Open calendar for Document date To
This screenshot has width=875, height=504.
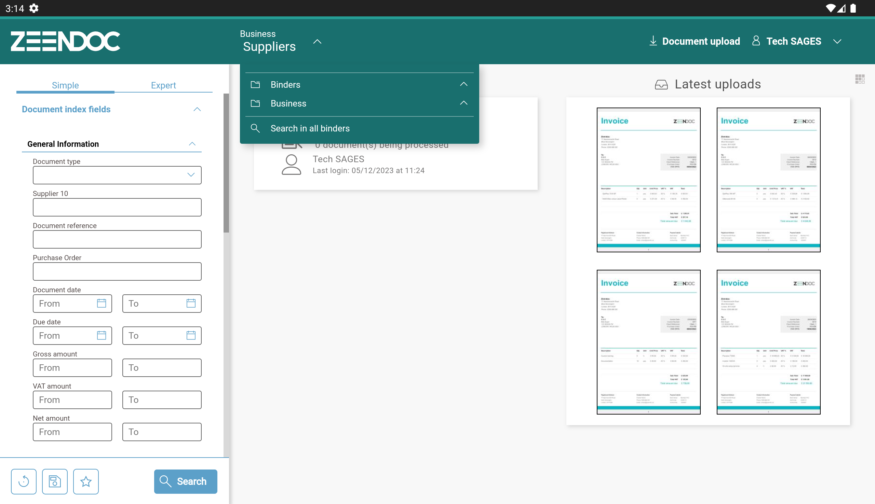tap(191, 303)
